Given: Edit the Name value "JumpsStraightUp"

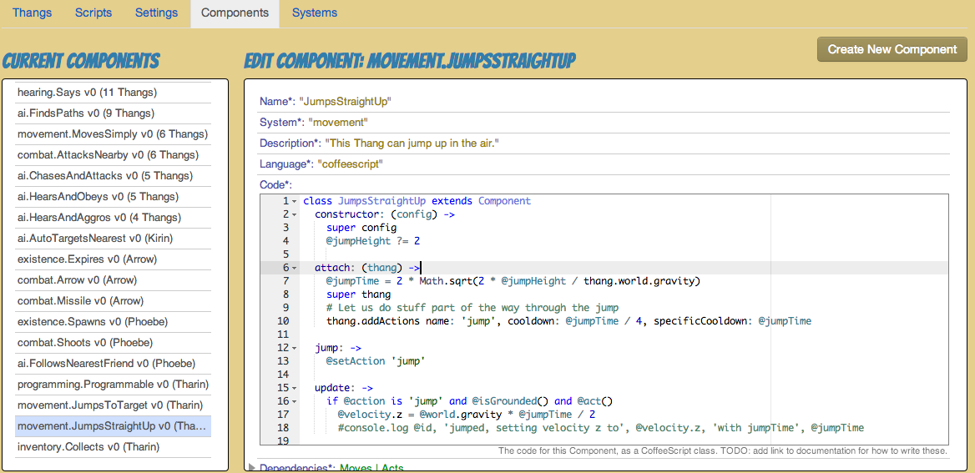Looking at the screenshot, I should pyautogui.click(x=345, y=102).
